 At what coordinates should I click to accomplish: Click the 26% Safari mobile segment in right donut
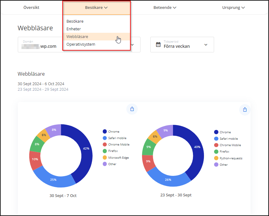(168, 180)
